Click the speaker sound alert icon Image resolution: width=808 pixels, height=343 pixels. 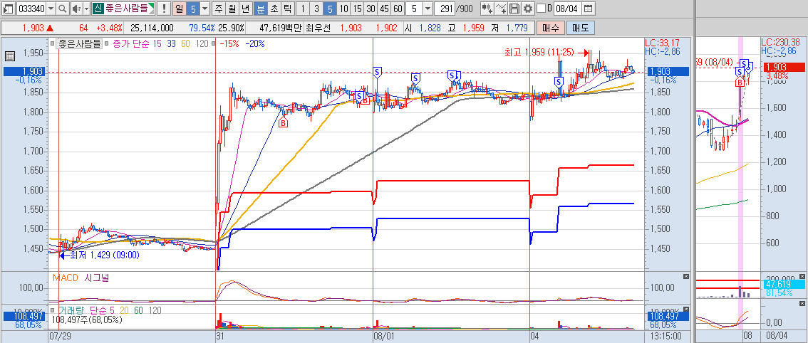(x=76, y=9)
